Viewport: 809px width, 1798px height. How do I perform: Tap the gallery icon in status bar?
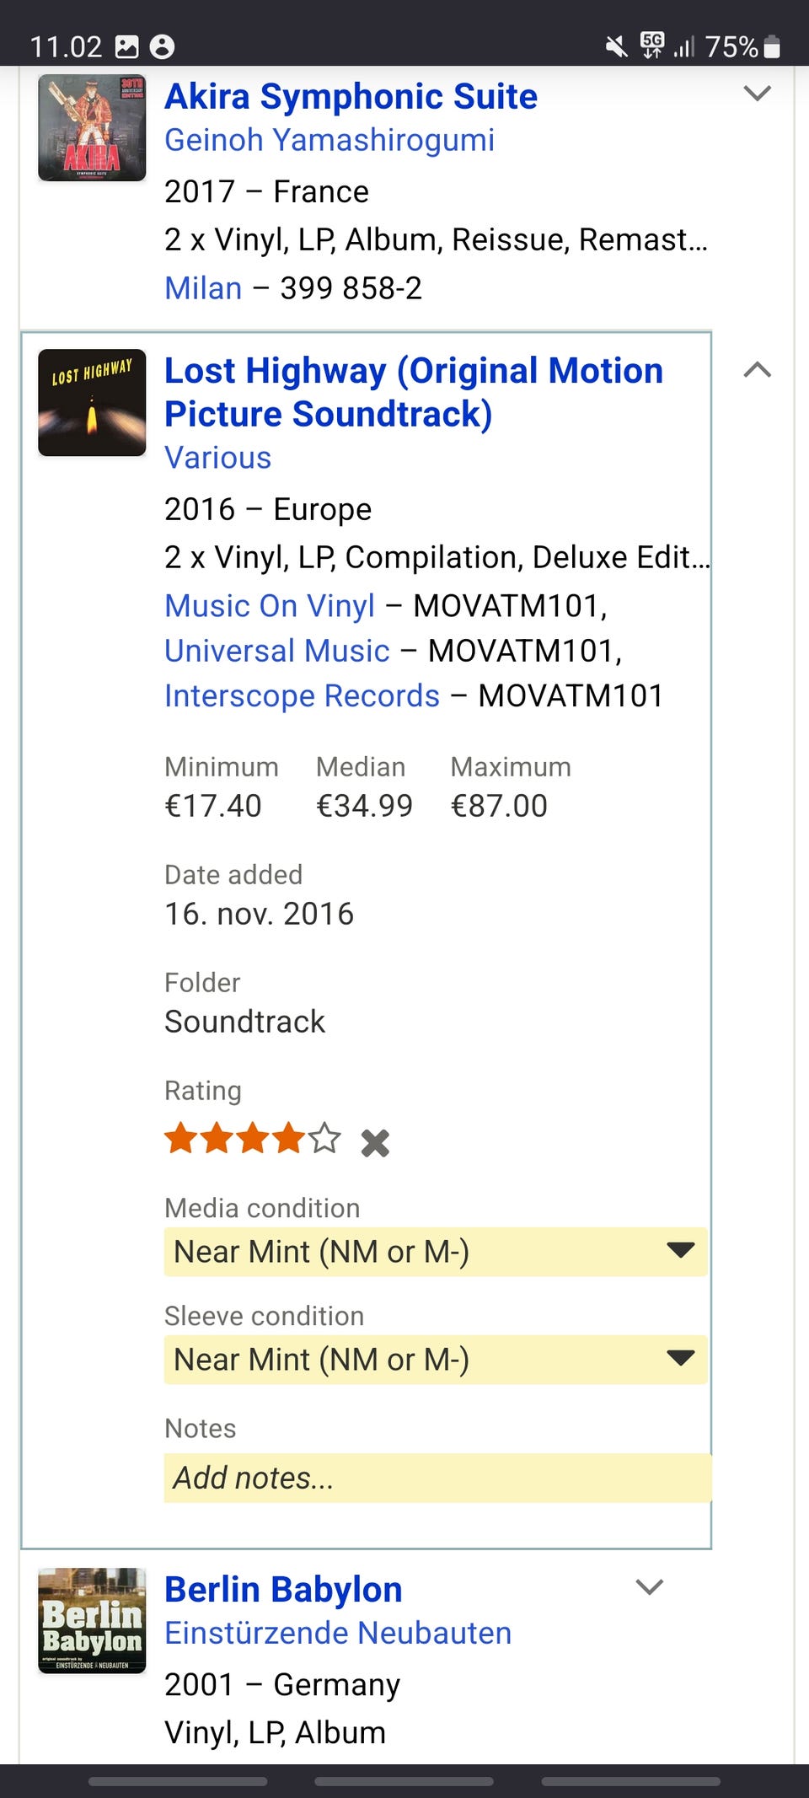pos(126,46)
